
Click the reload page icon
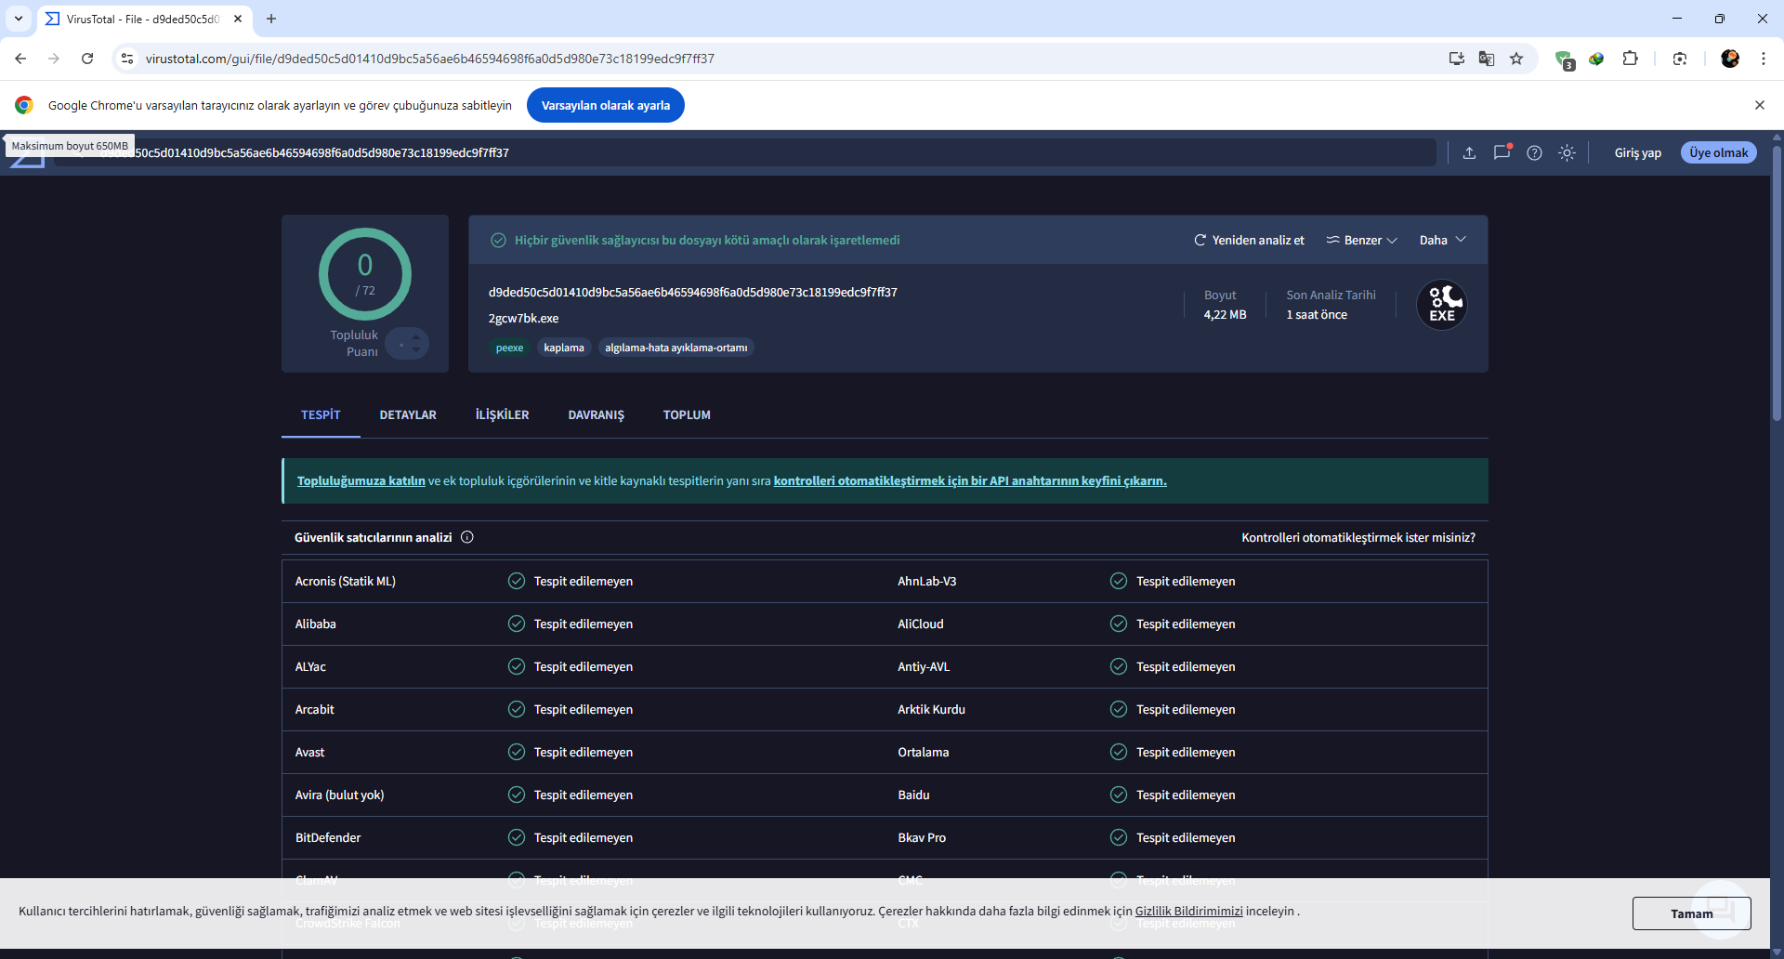(x=87, y=59)
